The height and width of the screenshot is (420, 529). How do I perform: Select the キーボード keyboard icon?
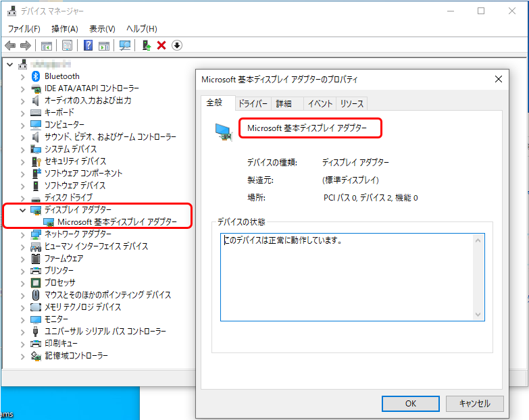coord(36,113)
